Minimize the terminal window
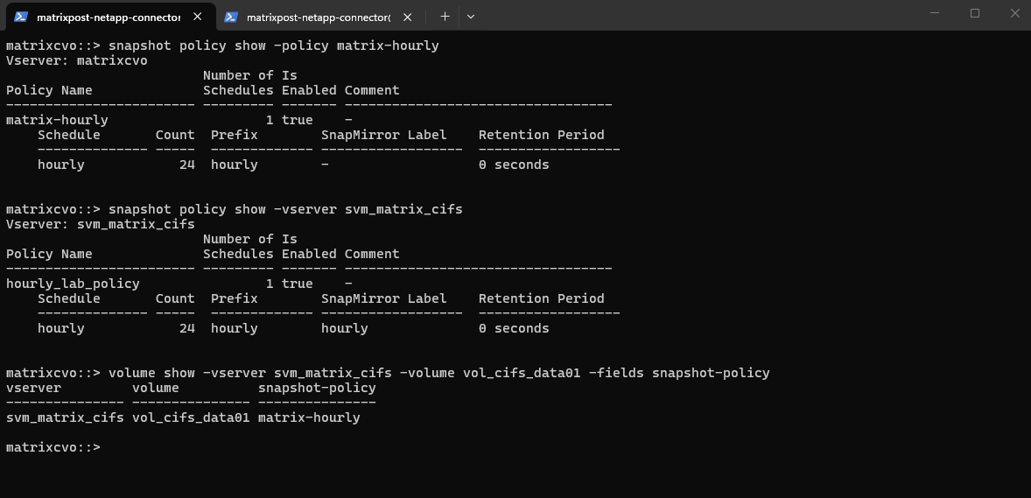The width and height of the screenshot is (1031, 498). [936, 13]
